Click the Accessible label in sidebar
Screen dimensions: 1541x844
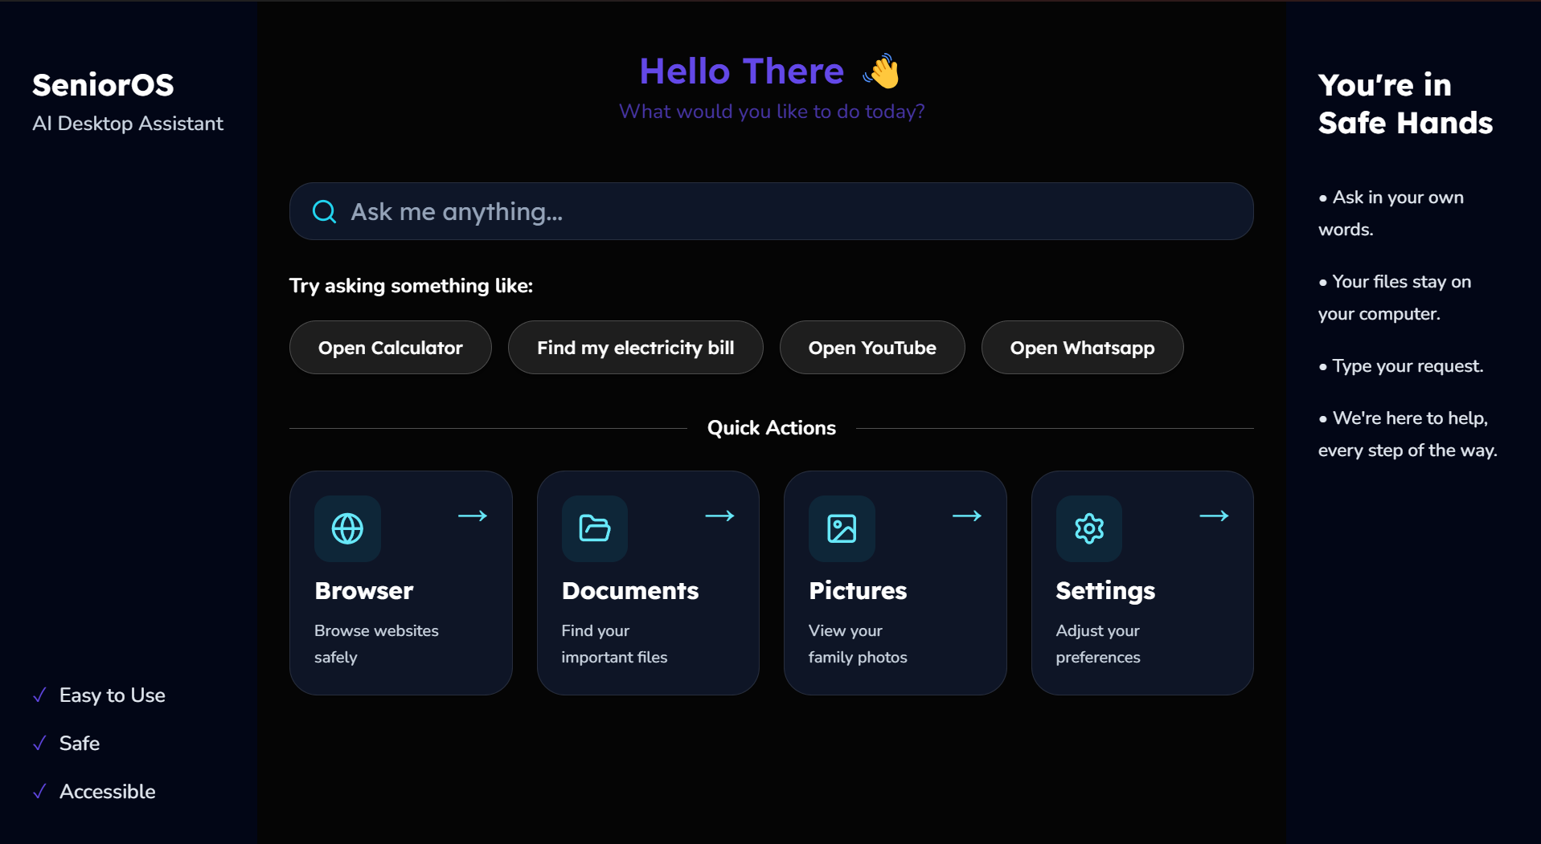tap(108, 792)
